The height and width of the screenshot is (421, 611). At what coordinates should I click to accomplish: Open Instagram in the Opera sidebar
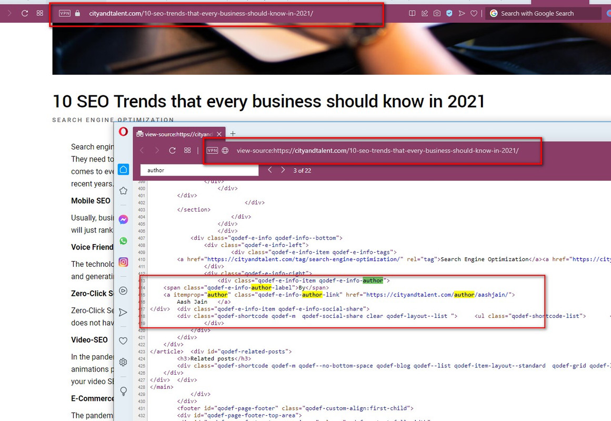click(x=123, y=262)
